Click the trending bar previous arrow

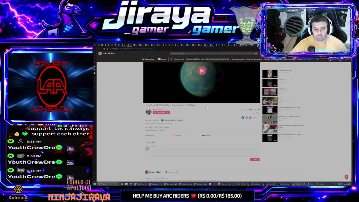point(171,59)
